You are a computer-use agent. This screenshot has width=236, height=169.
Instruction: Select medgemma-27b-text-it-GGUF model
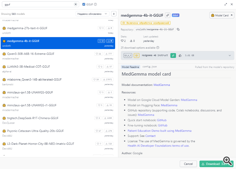58,31
